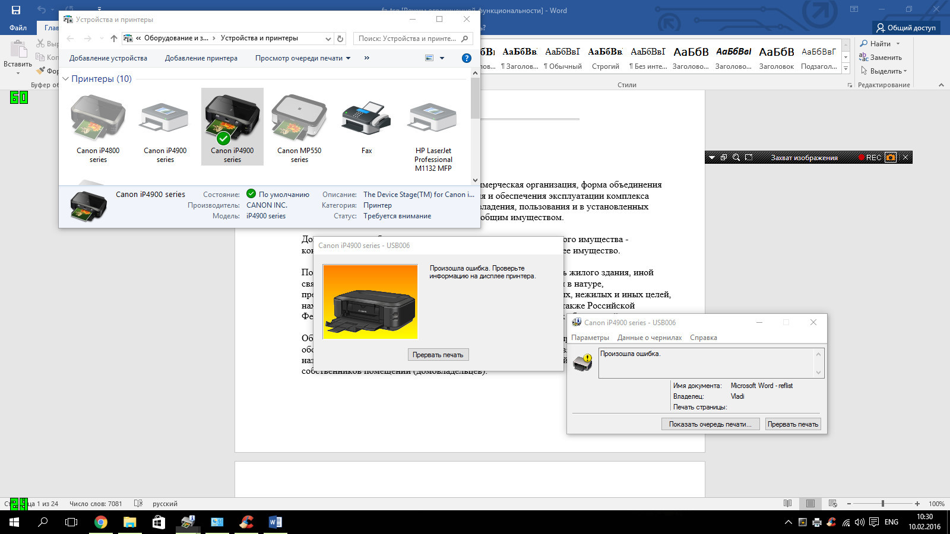950x534 pixels.
Task: Click the zoom in plus button
Action: [x=917, y=504]
